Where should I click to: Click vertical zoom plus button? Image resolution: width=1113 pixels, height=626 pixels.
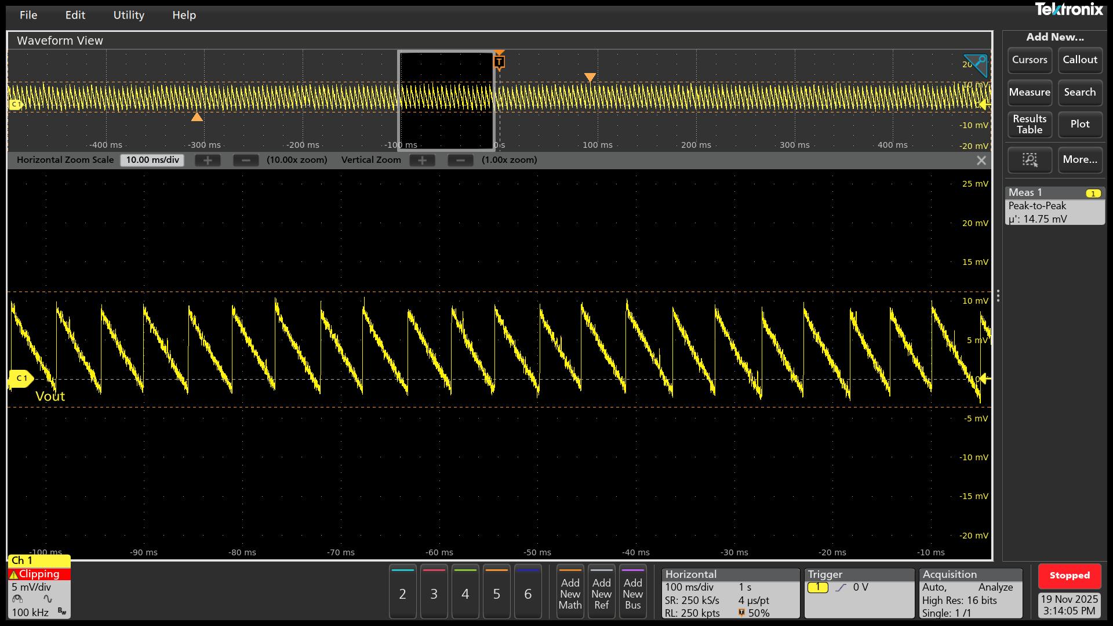422,161
